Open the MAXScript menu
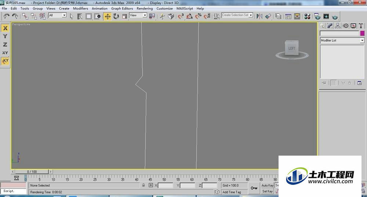Image resolution: width=367 pixels, height=197 pixels. (x=185, y=8)
